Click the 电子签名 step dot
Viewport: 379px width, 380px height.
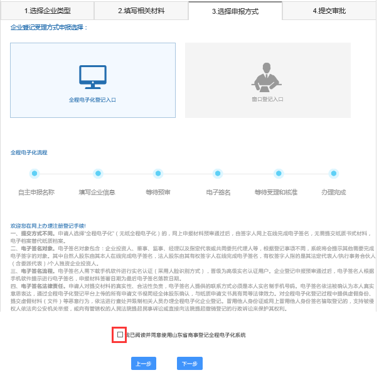(218, 174)
